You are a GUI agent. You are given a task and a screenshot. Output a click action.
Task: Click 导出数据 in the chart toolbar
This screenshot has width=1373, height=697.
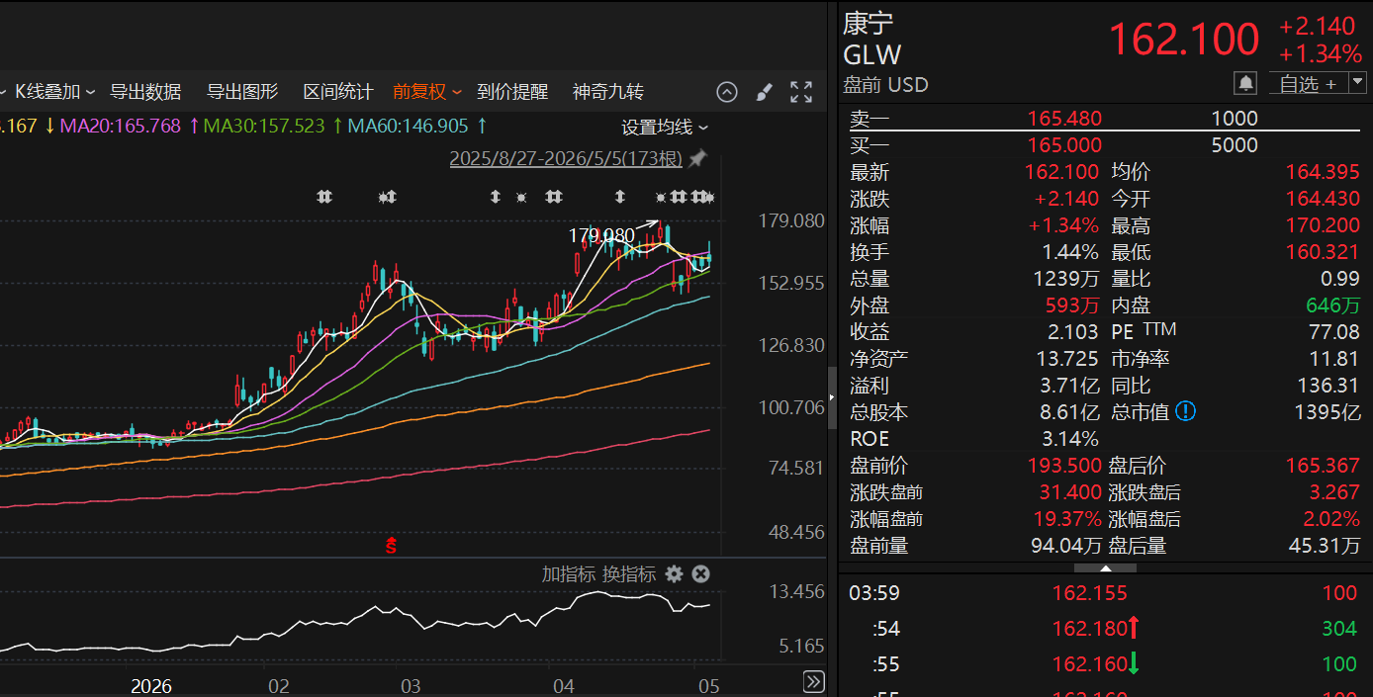145,92
